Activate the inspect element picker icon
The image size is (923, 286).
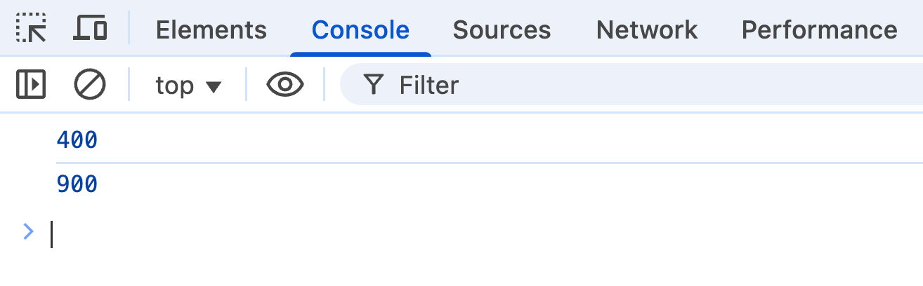[x=30, y=29]
